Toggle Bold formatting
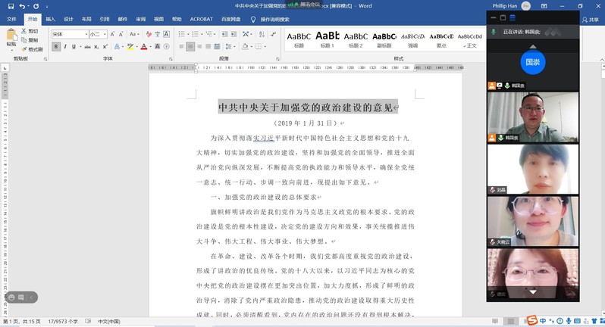The height and width of the screenshot is (327, 605). coord(55,47)
